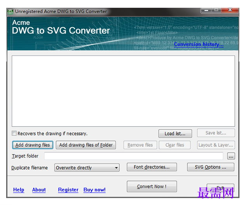Click the Remove files button
This screenshot has height=205, width=241.
[x=140, y=145]
